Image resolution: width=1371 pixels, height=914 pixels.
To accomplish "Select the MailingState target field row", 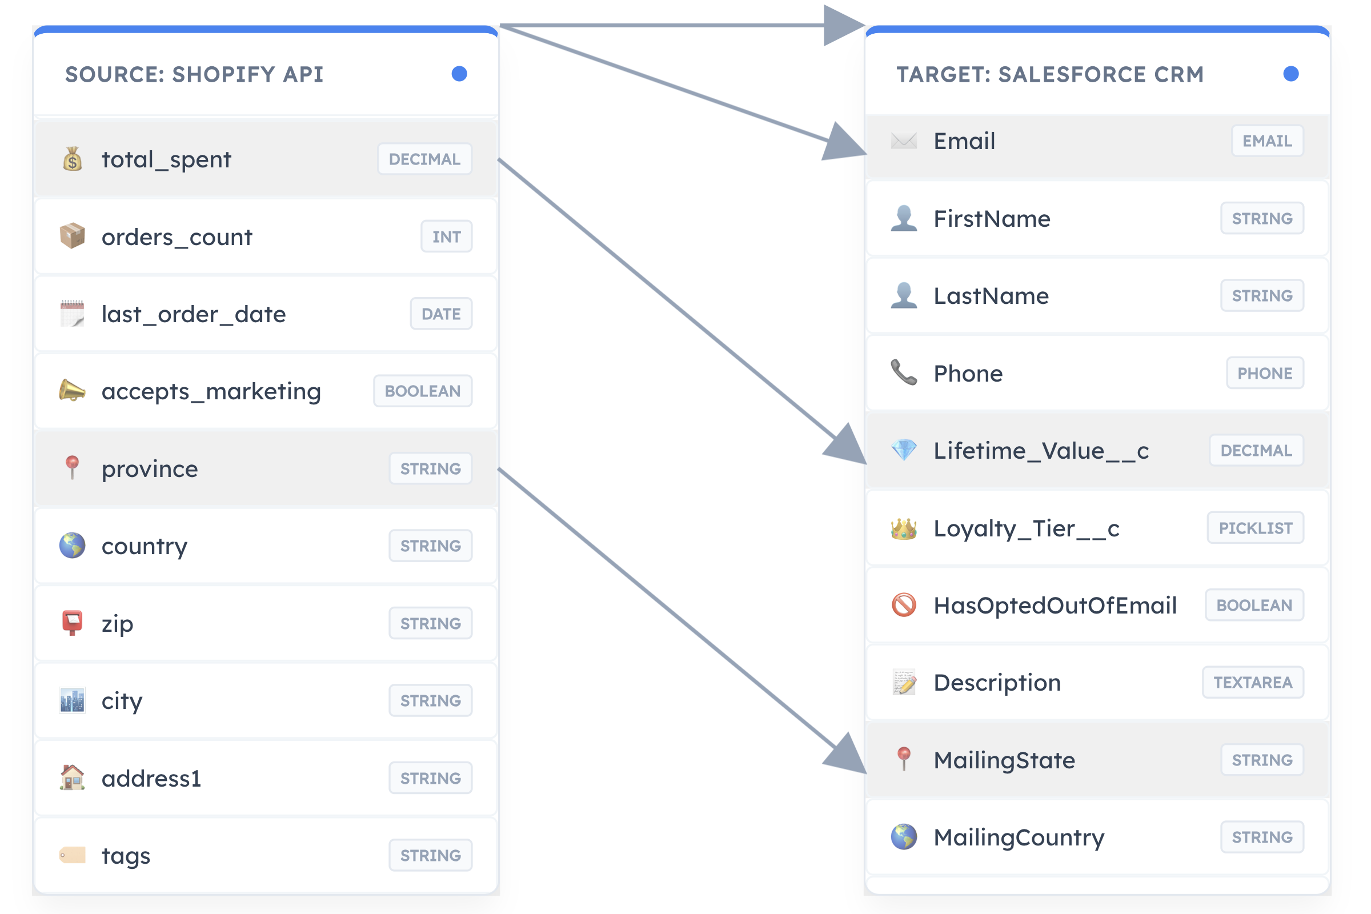I will point(1097,760).
